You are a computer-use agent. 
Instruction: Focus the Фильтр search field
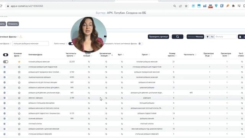coord(225,37)
